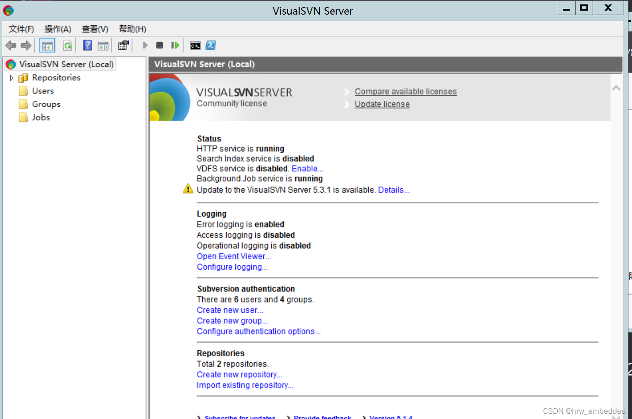Click 'Access logging is disabled' text

(246, 235)
